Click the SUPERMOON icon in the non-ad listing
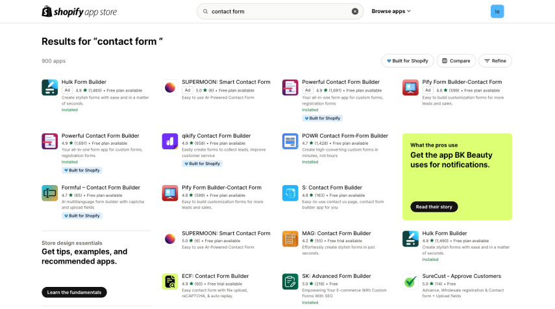The image size is (555, 309). pos(170,239)
